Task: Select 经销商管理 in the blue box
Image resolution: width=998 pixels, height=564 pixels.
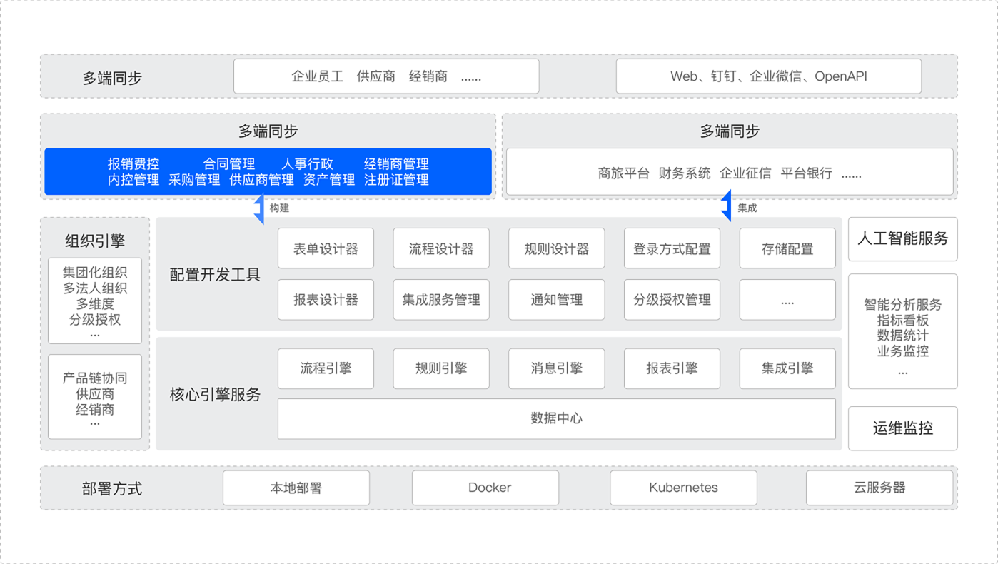Action: [x=396, y=164]
